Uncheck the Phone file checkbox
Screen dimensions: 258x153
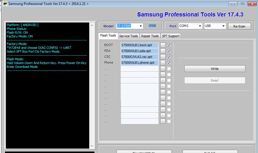[x=169, y=63]
